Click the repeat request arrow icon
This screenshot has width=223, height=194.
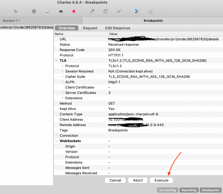(x=105, y=11)
